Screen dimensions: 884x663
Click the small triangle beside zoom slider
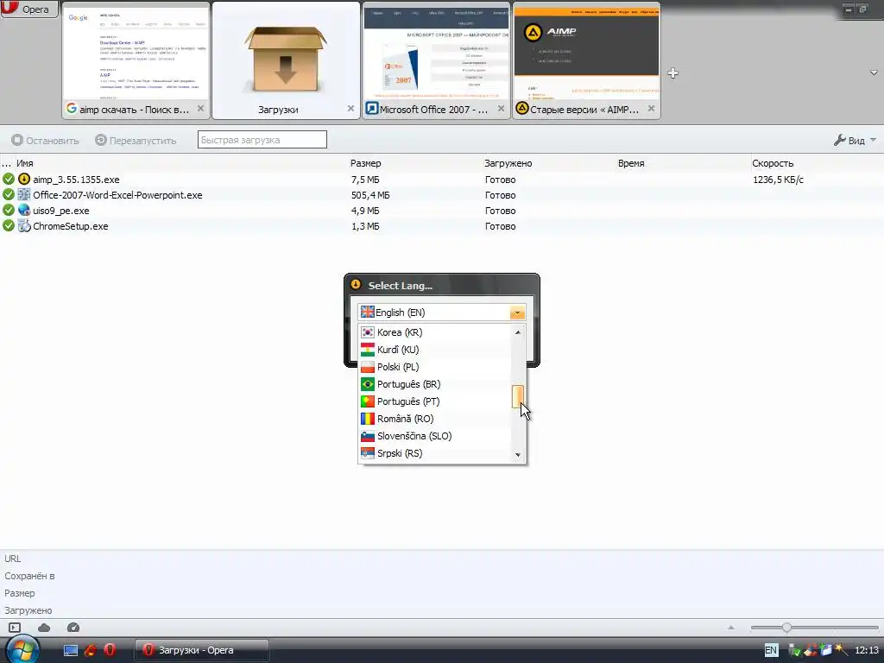coord(731,627)
